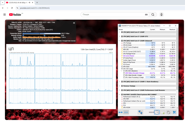The height and width of the screenshot is (121, 185).
Task: Start logging with HWiNFO sheet-plus icon
Action: [x=163, y=112]
